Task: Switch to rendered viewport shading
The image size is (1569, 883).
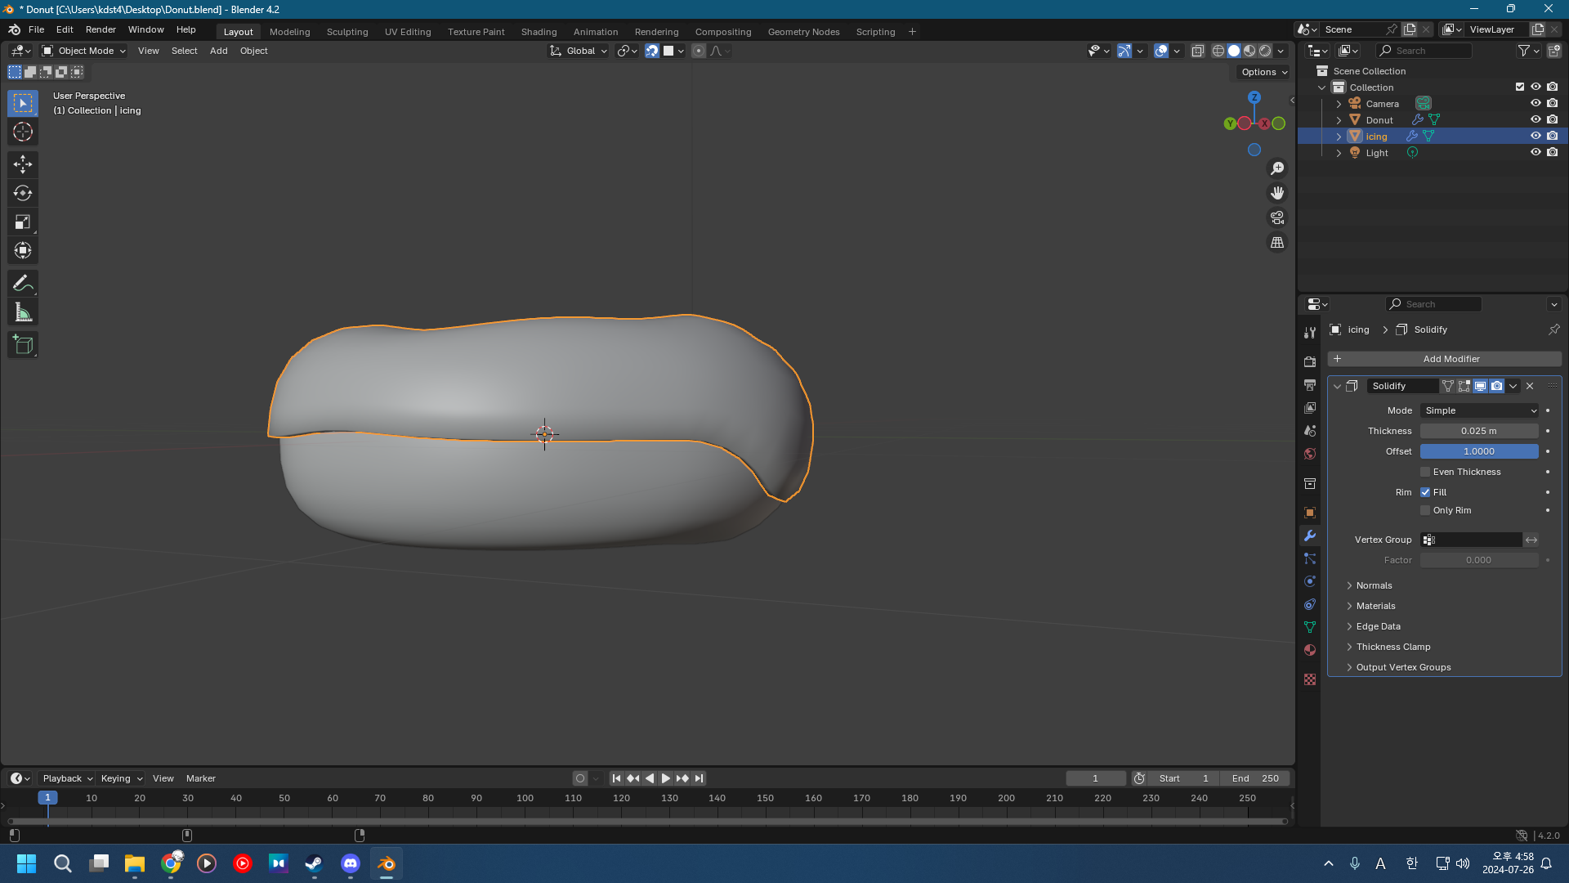Action: [1265, 51]
